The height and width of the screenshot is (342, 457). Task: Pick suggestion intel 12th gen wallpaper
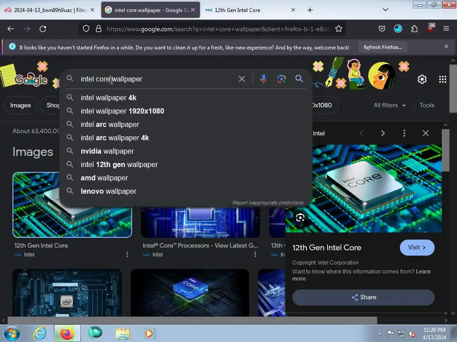click(x=186, y=165)
